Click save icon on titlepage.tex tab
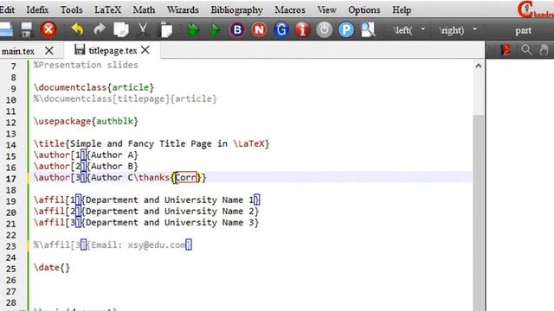 tap(80, 49)
